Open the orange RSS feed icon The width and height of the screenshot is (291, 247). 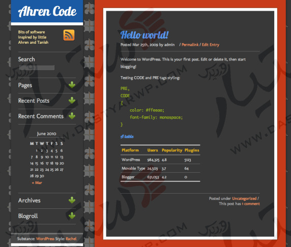[69, 35]
